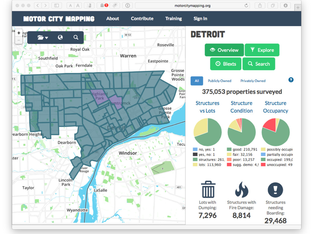Open a new tab with plus button
Image resolution: width=313 pixels, height=234 pixels.
[298, 8]
